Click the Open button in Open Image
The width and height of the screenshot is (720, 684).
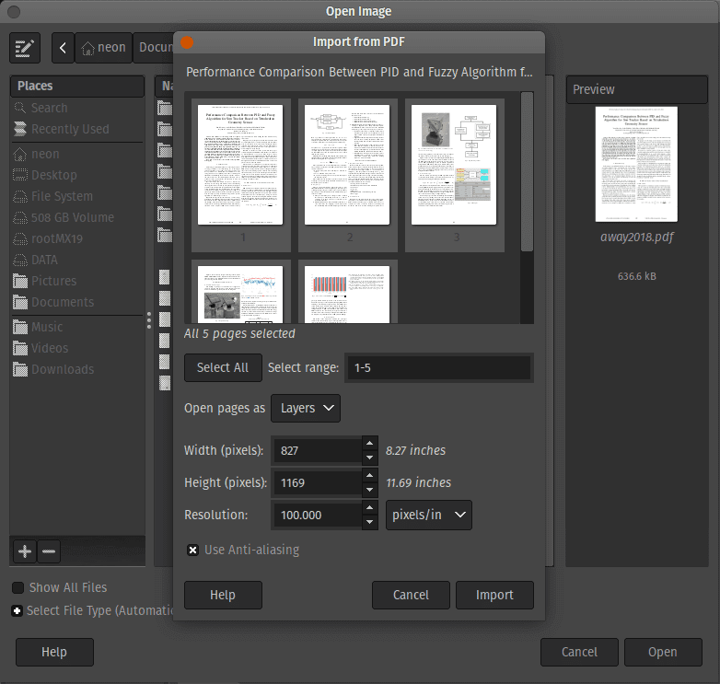[663, 652]
